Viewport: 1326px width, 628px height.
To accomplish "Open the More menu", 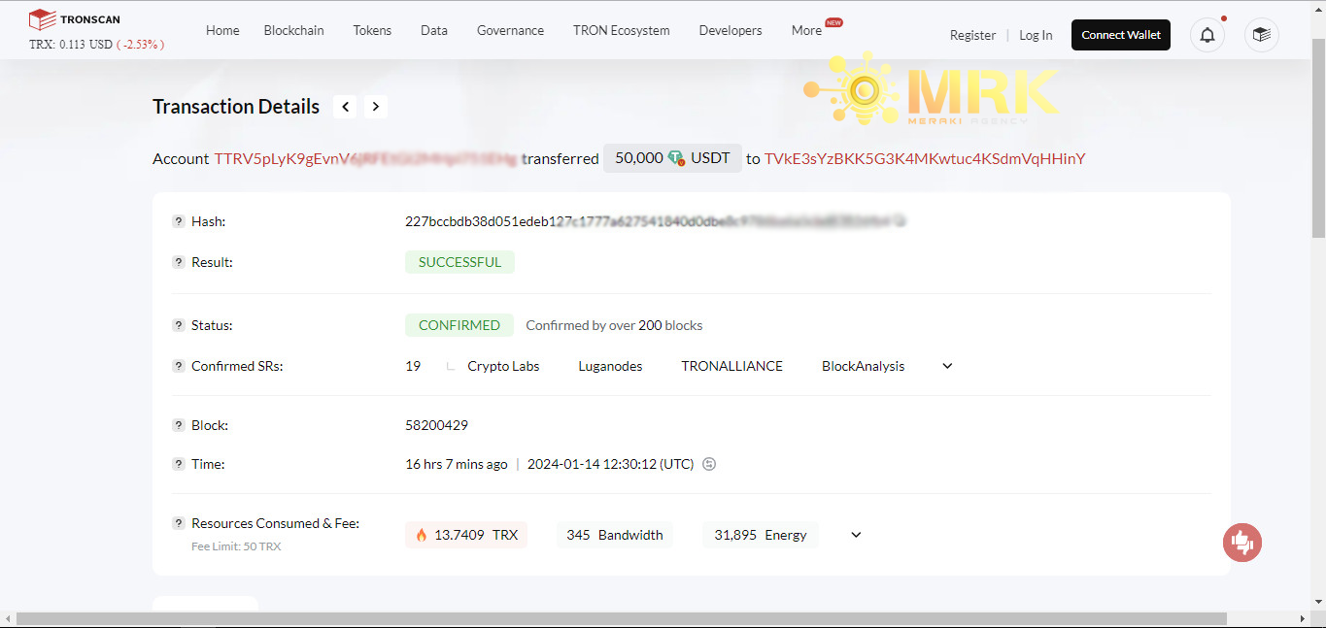I will [x=806, y=30].
